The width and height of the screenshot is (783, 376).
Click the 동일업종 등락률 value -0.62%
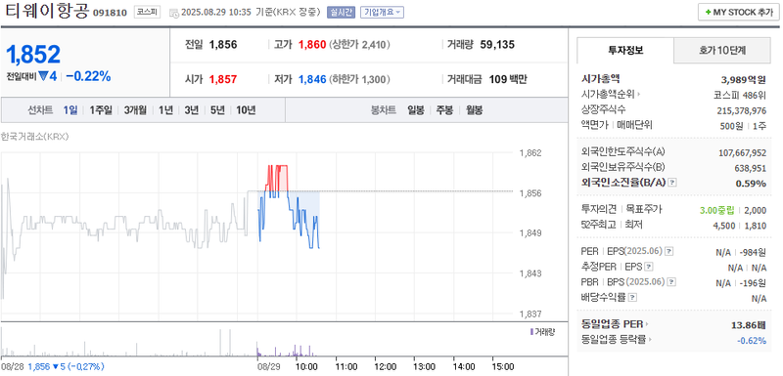[752, 341]
